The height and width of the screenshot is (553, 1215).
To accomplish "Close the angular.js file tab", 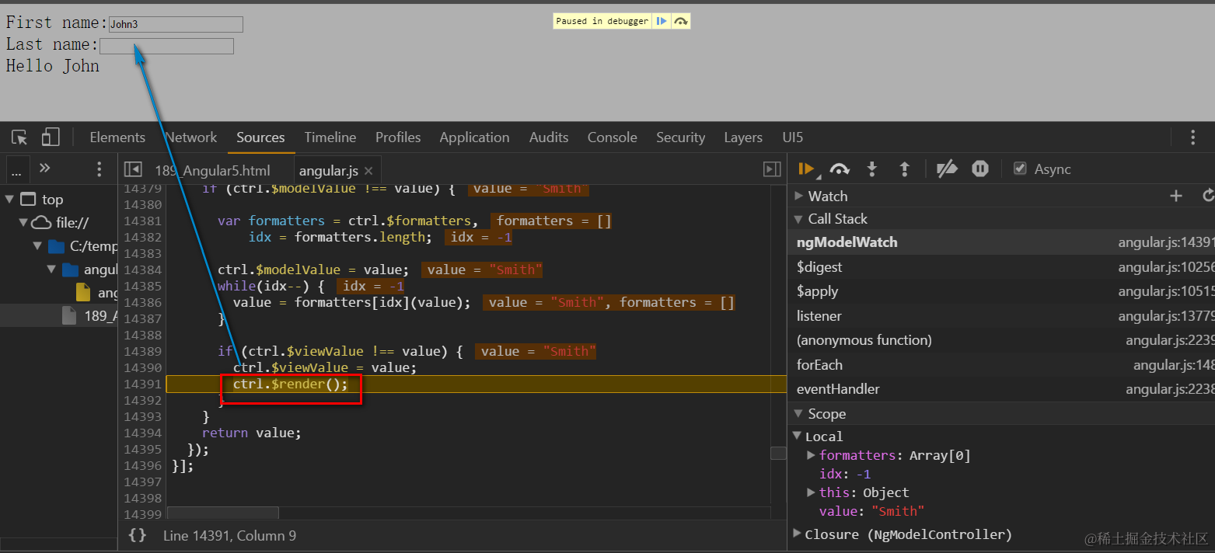I will 368,171.
